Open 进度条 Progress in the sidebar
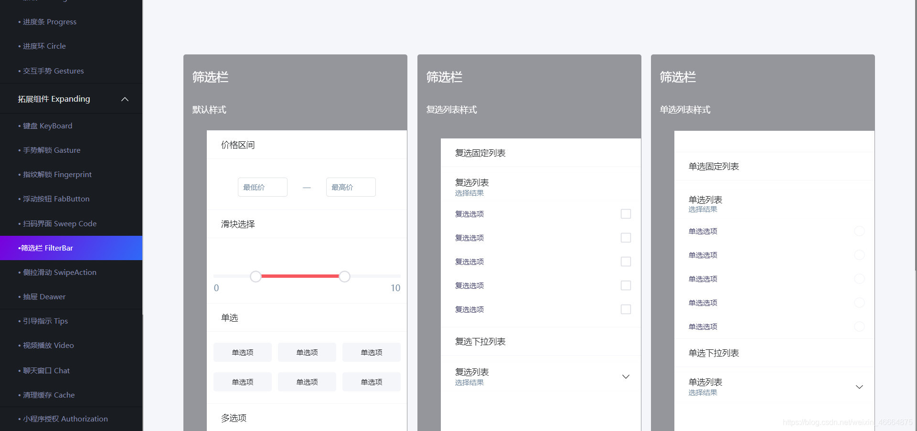917x431 pixels. point(49,21)
